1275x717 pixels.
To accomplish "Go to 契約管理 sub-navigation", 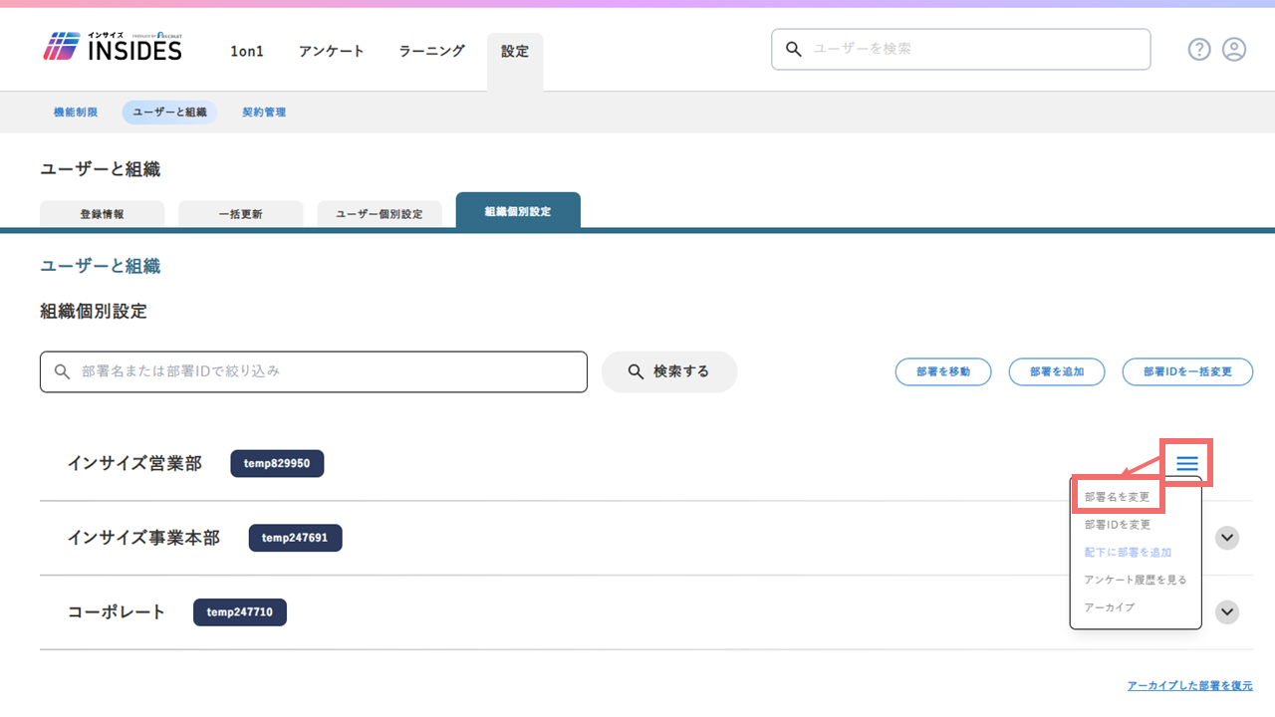I will click(264, 113).
